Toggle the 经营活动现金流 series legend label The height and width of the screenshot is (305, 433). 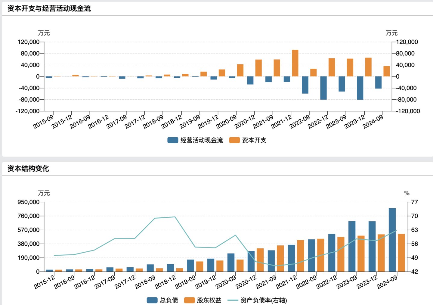pyautogui.click(x=202, y=140)
